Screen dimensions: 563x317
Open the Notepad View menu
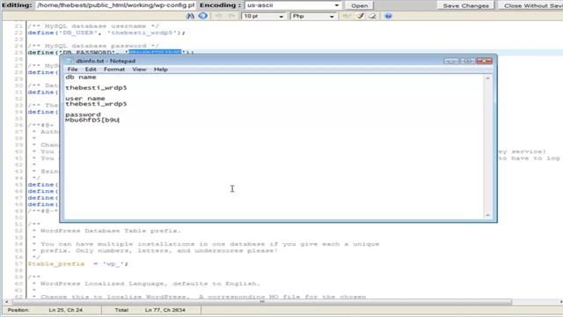tap(139, 70)
